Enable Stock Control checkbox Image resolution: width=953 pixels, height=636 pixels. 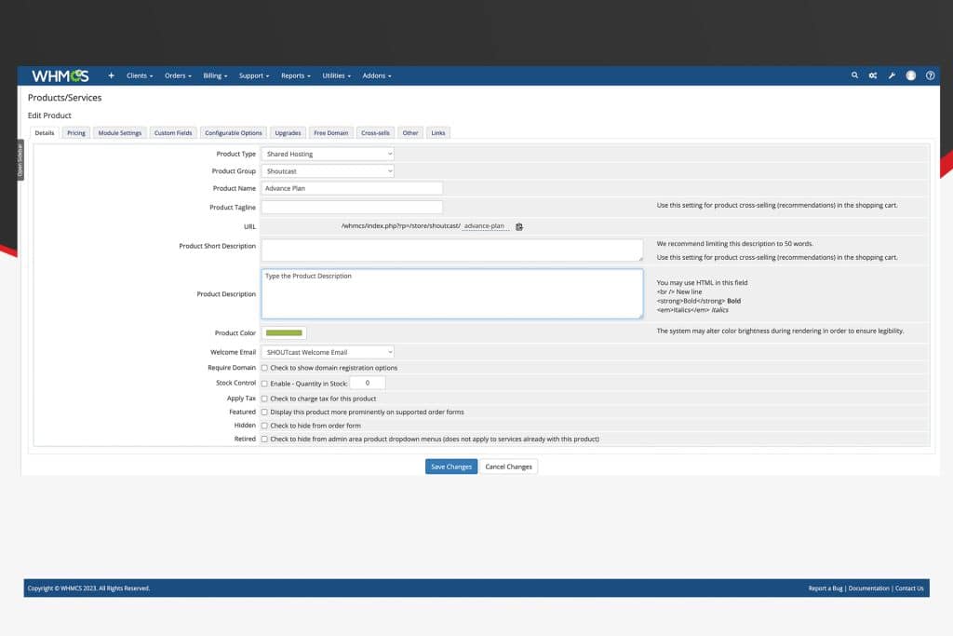(x=264, y=384)
